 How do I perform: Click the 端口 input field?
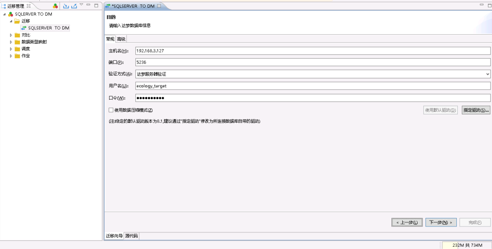(313, 62)
